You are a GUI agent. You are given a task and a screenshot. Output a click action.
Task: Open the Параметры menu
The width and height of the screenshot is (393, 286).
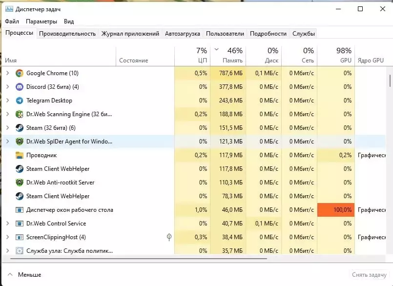(x=41, y=21)
